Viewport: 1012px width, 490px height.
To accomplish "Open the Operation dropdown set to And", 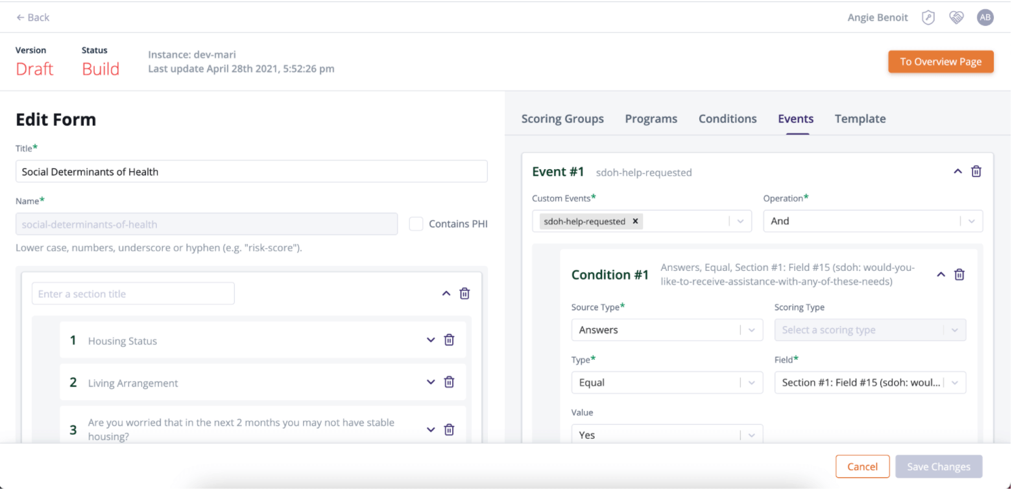I will tap(873, 221).
